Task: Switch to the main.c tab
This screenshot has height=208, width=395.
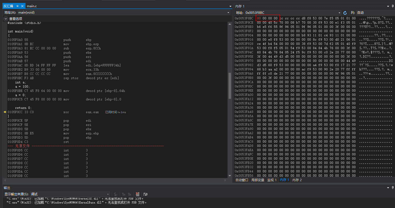Action: coord(32,6)
